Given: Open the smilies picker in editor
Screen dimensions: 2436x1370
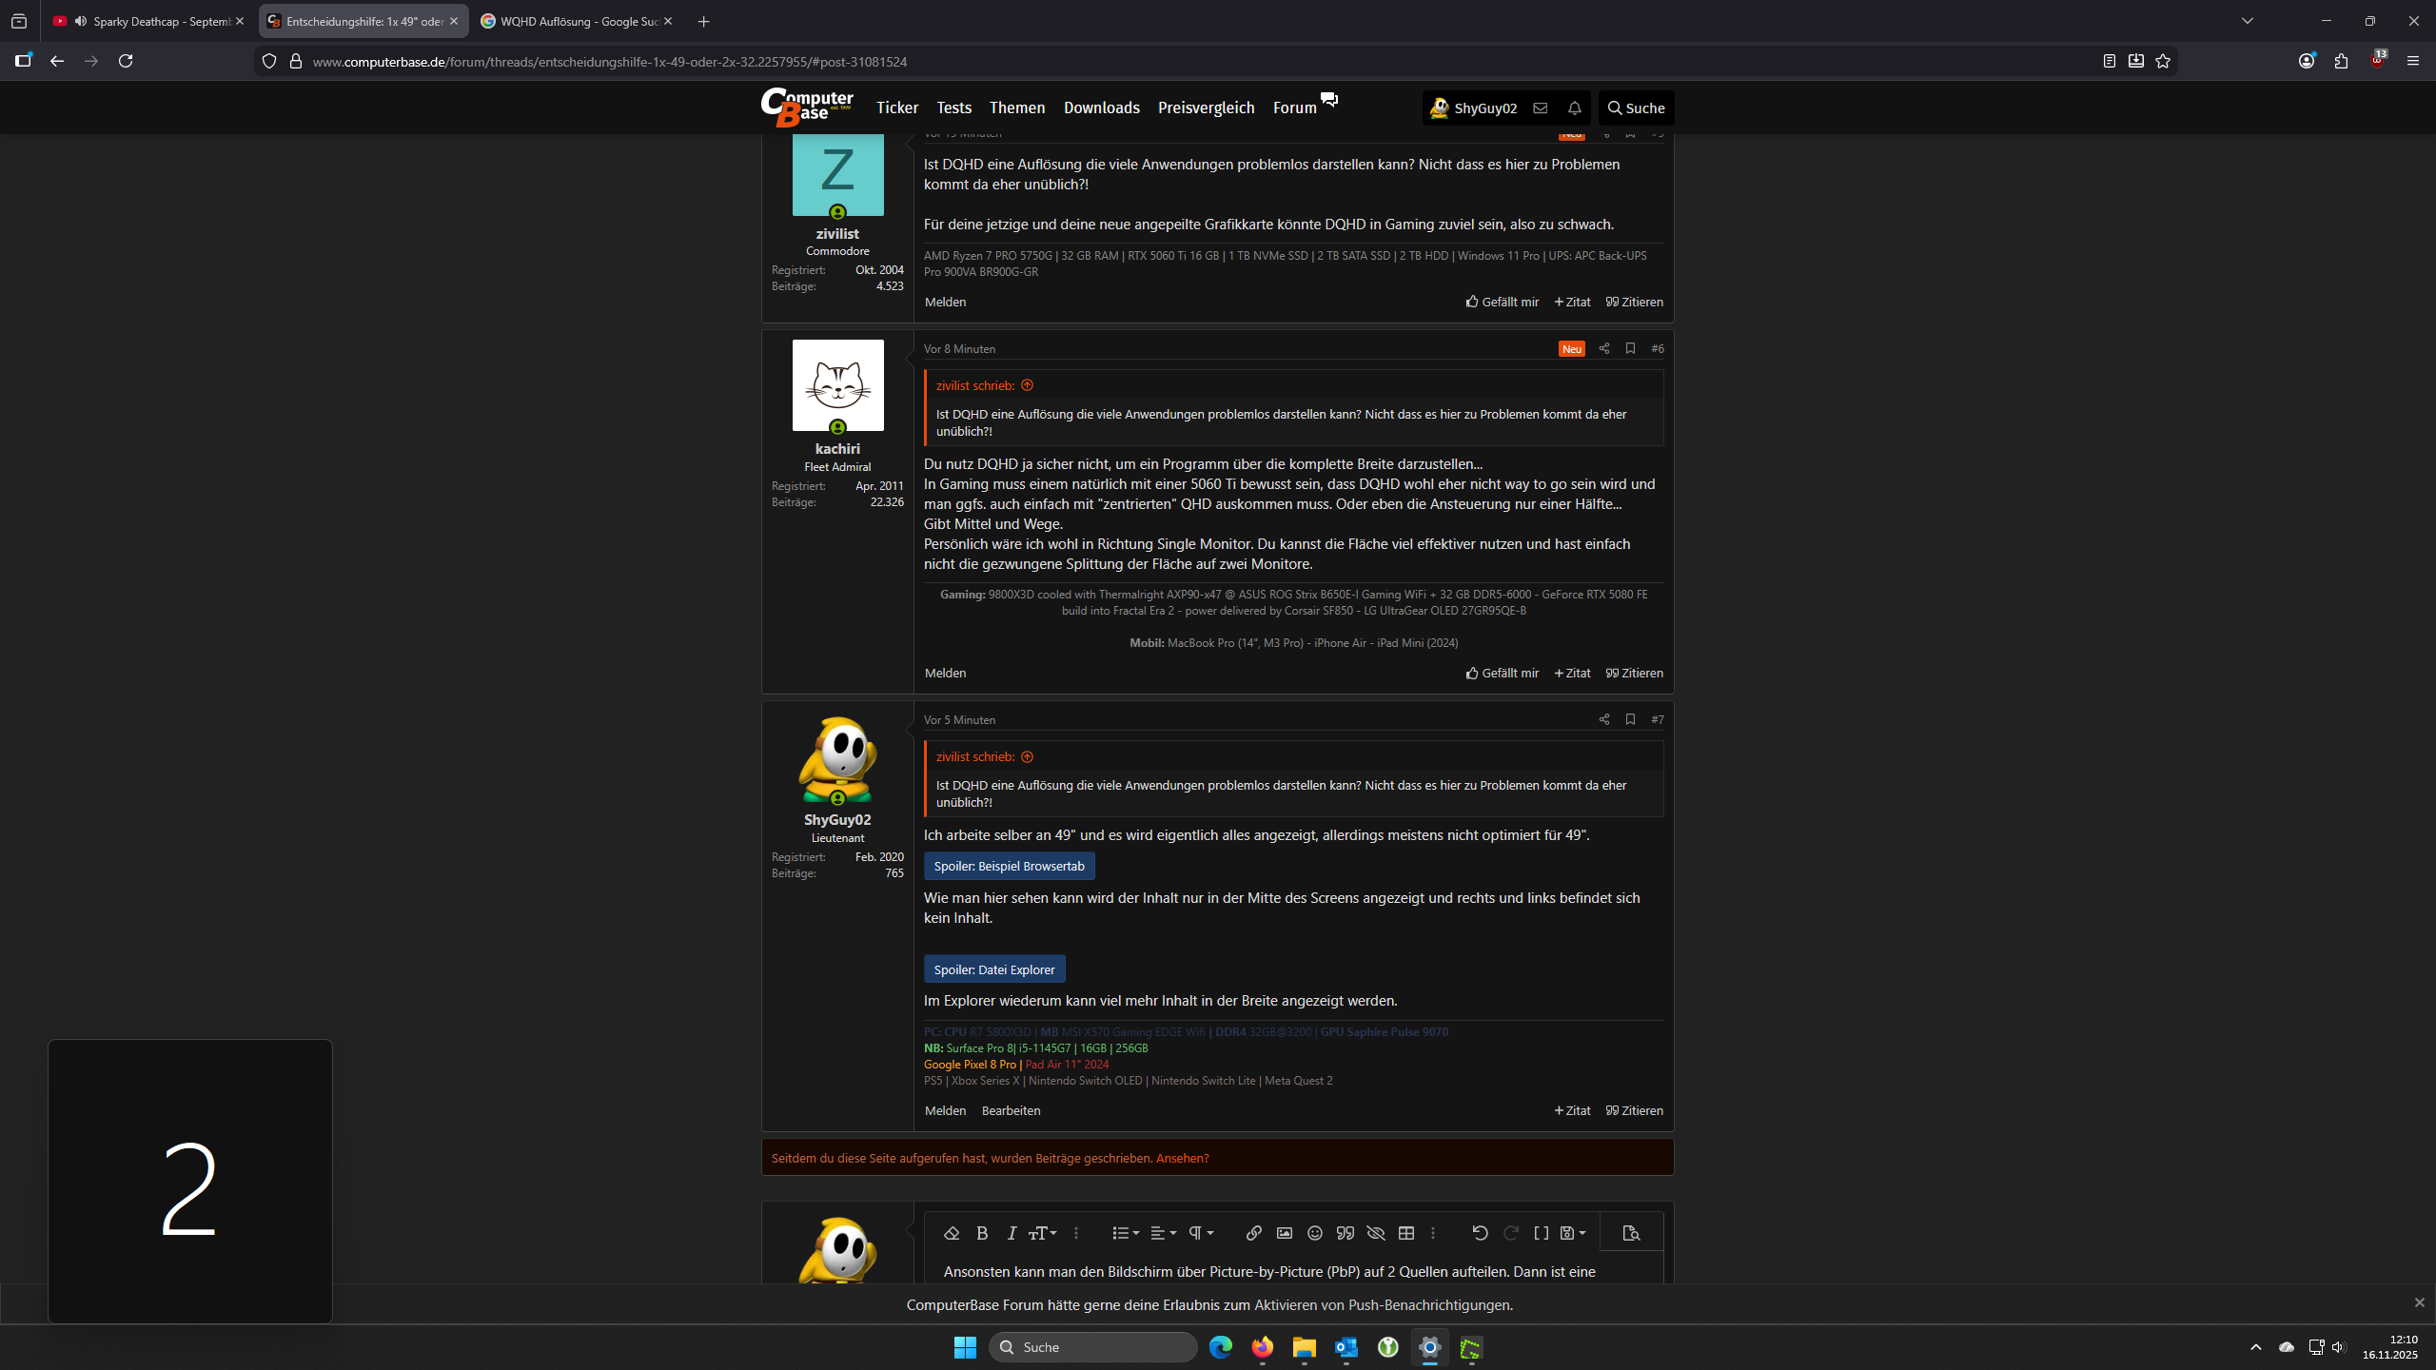Looking at the screenshot, I should (1314, 1233).
